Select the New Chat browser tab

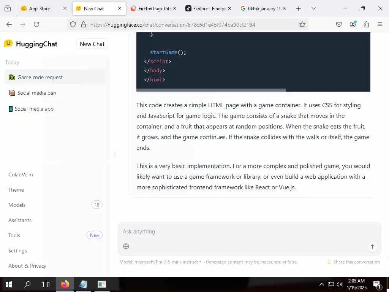pyautogui.click(x=99, y=8)
